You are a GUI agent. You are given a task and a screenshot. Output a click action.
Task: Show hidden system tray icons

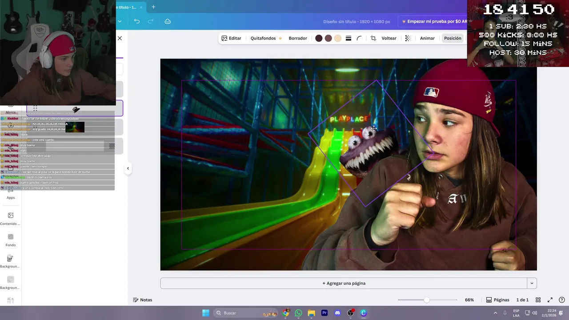[x=495, y=313]
